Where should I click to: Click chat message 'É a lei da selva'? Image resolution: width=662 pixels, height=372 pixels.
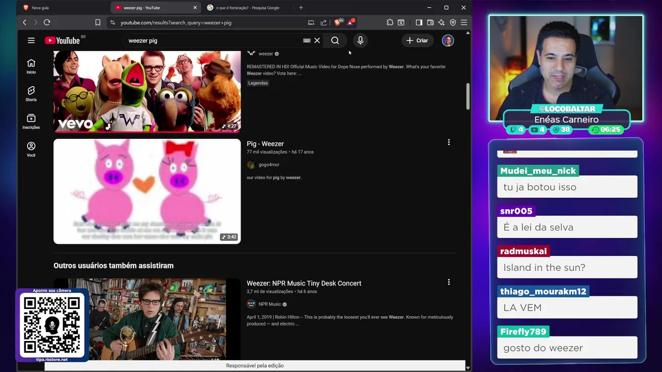(x=567, y=227)
